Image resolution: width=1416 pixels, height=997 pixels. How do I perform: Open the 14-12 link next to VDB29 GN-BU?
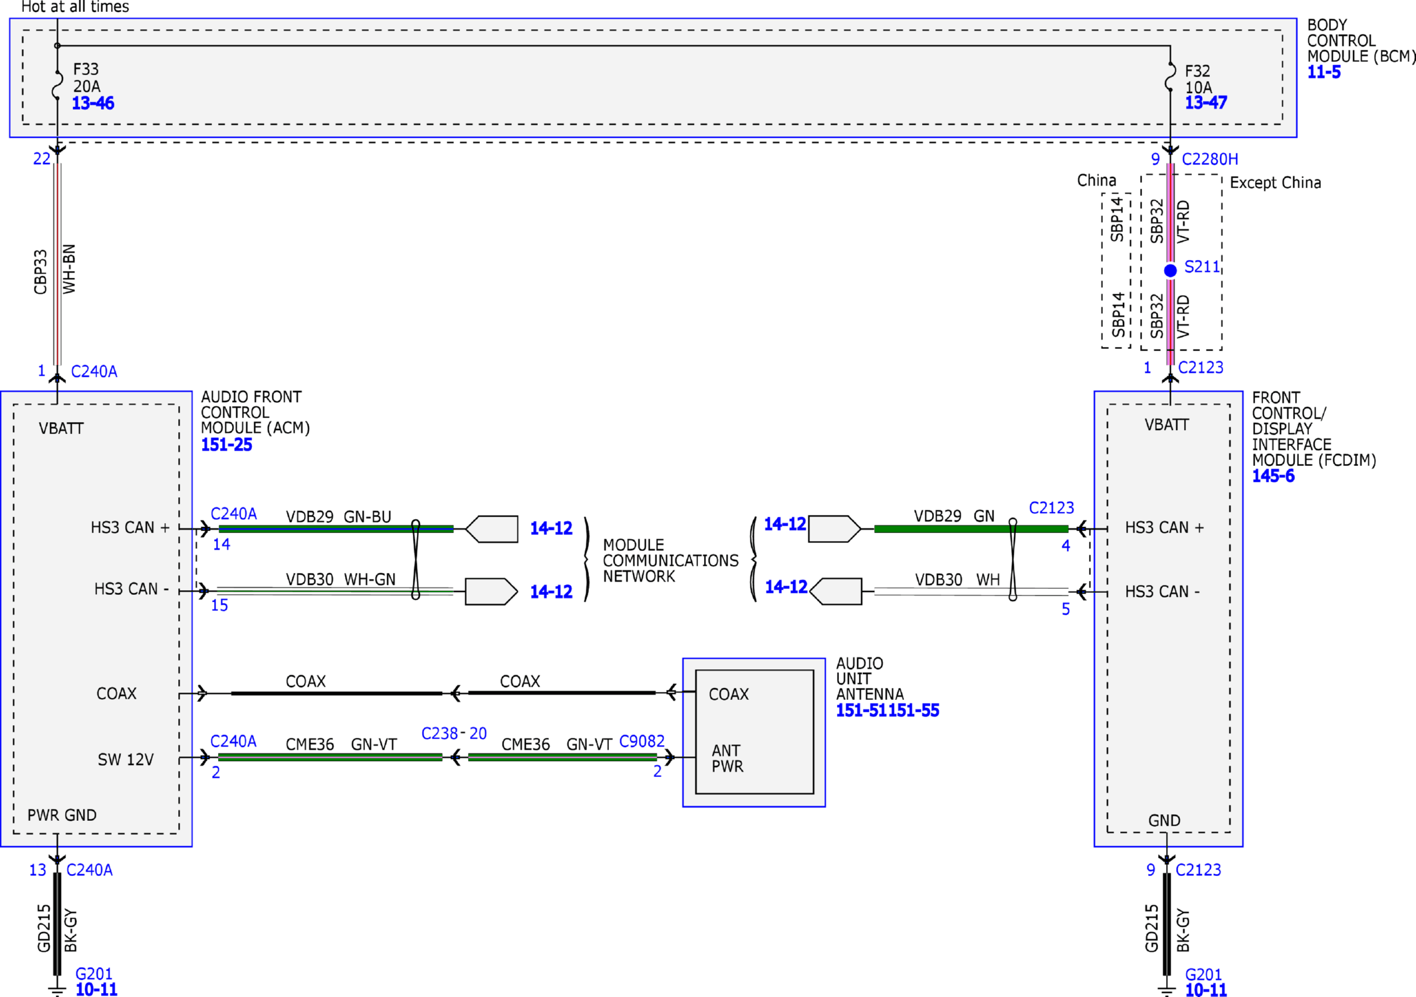click(551, 528)
